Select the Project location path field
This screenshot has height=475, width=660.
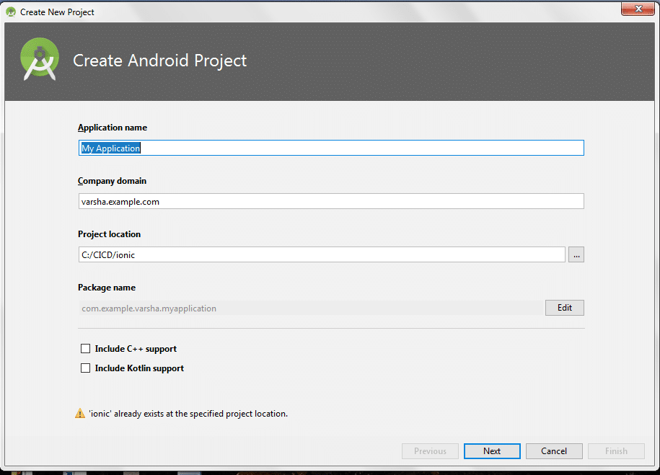tap(321, 254)
